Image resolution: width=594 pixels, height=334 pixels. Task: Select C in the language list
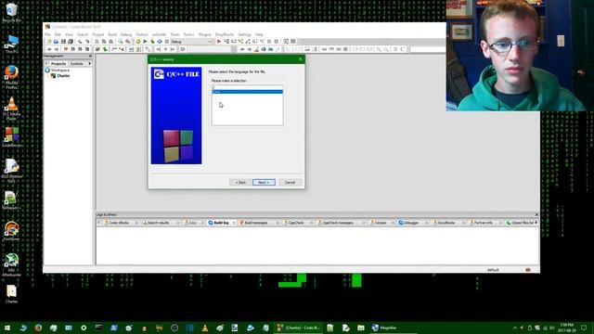247,88
